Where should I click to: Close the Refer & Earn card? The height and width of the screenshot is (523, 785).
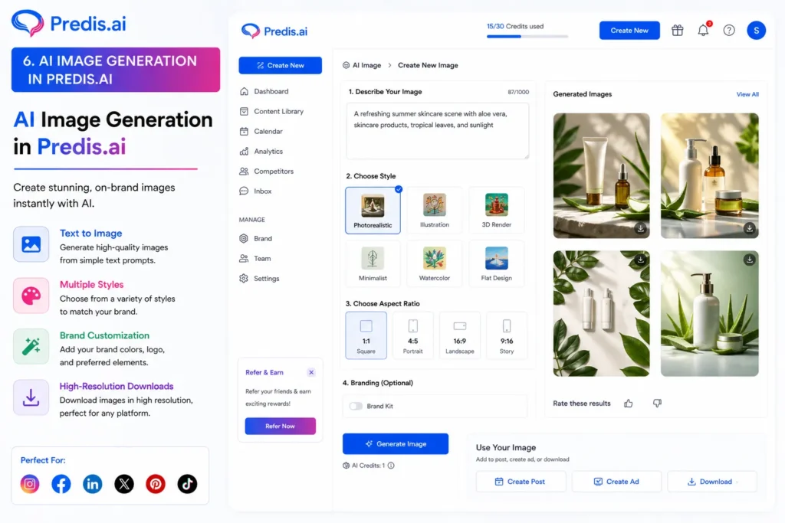pyautogui.click(x=311, y=372)
